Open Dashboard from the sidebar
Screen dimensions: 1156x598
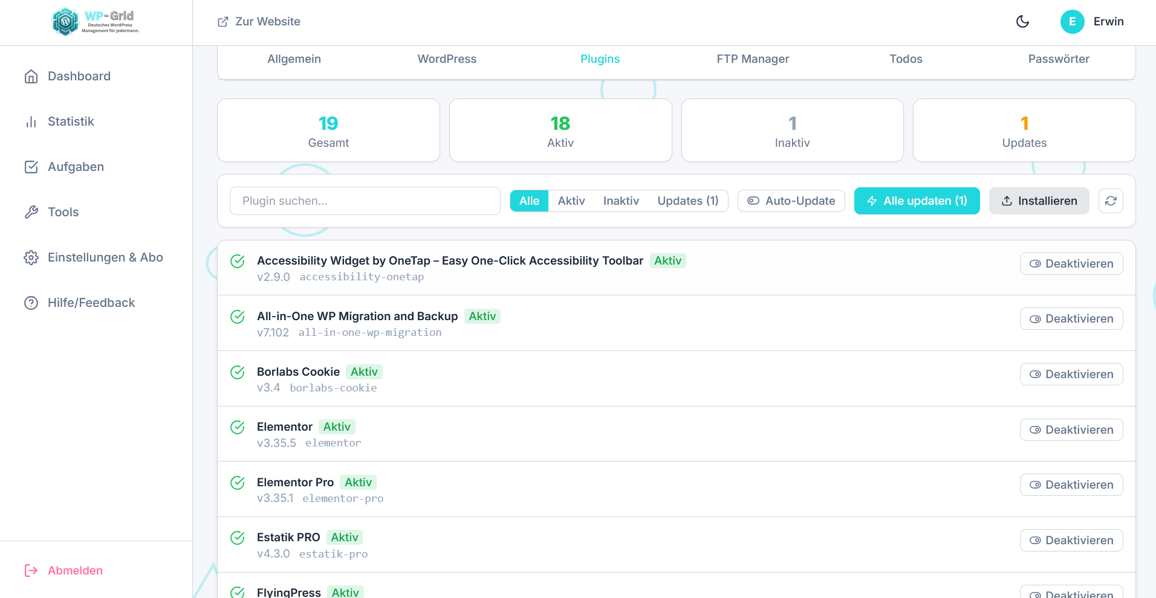[x=79, y=76]
